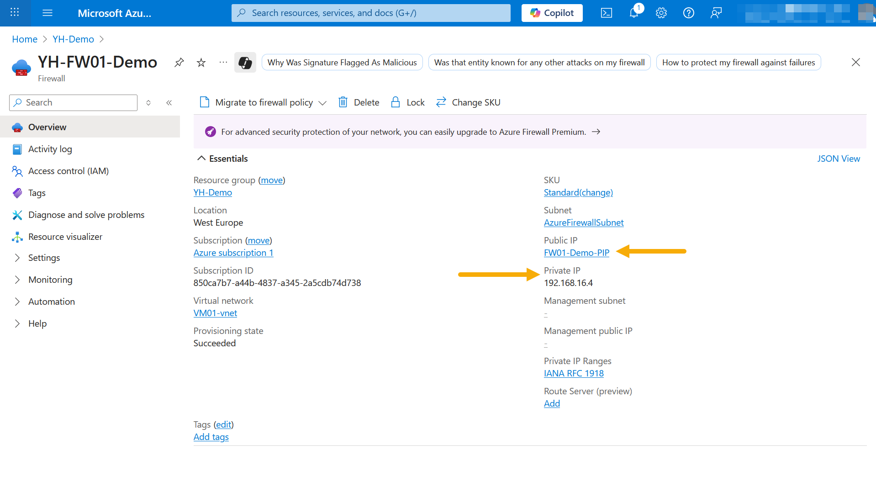Open YH-Demo resource group link

[x=213, y=192]
